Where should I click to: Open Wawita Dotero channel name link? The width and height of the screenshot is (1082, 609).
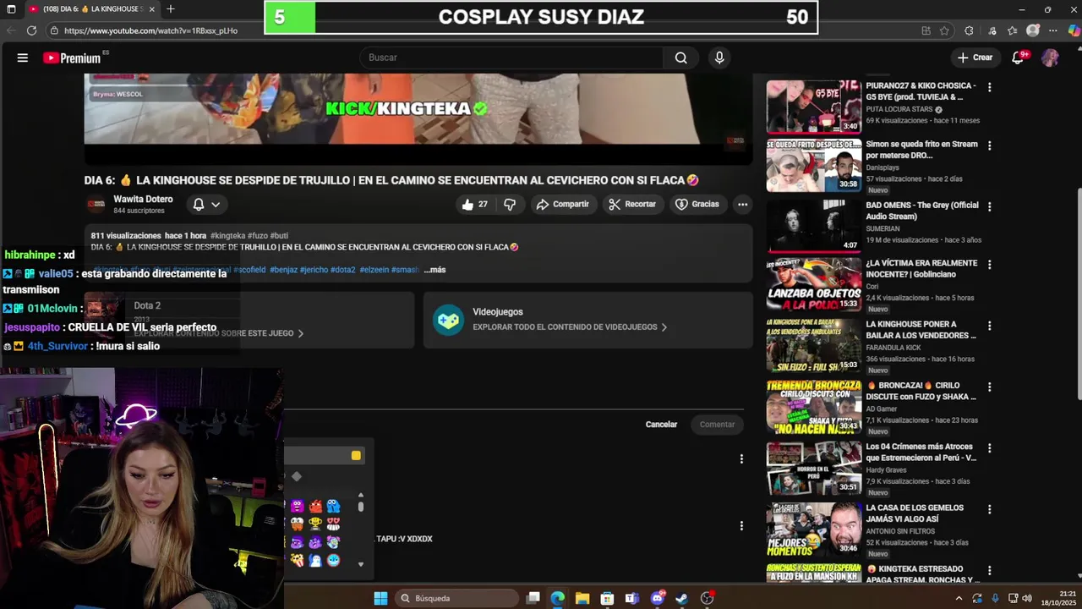(143, 200)
